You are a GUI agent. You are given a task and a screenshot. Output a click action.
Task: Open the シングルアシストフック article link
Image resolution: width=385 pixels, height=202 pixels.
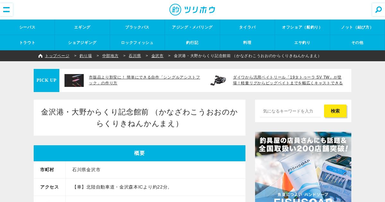pos(144,80)
